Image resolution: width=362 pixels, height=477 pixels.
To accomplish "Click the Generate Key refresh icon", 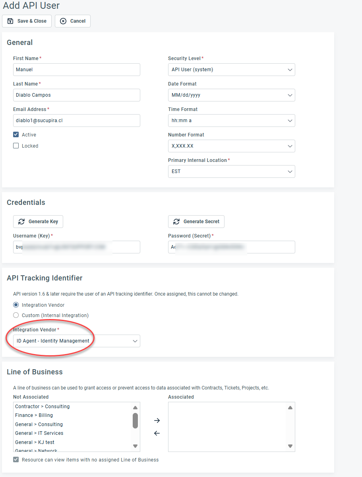I will click(21, 222).
